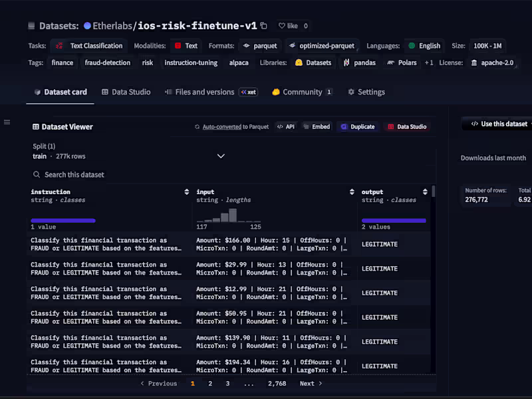Expand the train split selector chevron
Viewport: 532px width, 399px height.
[x=221, y=156]
